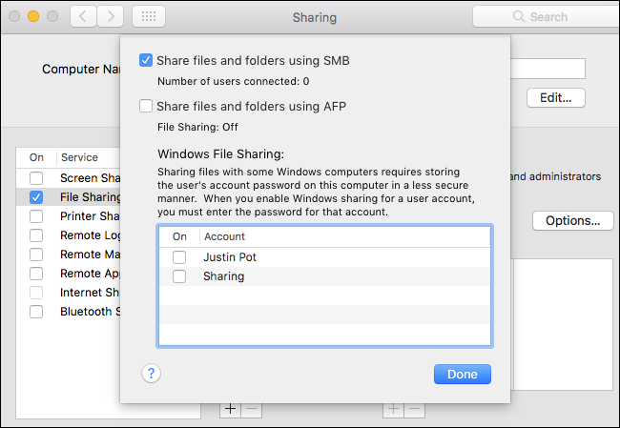The width and height of the screenshot is (620, 428).
Task: Click the users list plus button
Action: pos(393,409)
